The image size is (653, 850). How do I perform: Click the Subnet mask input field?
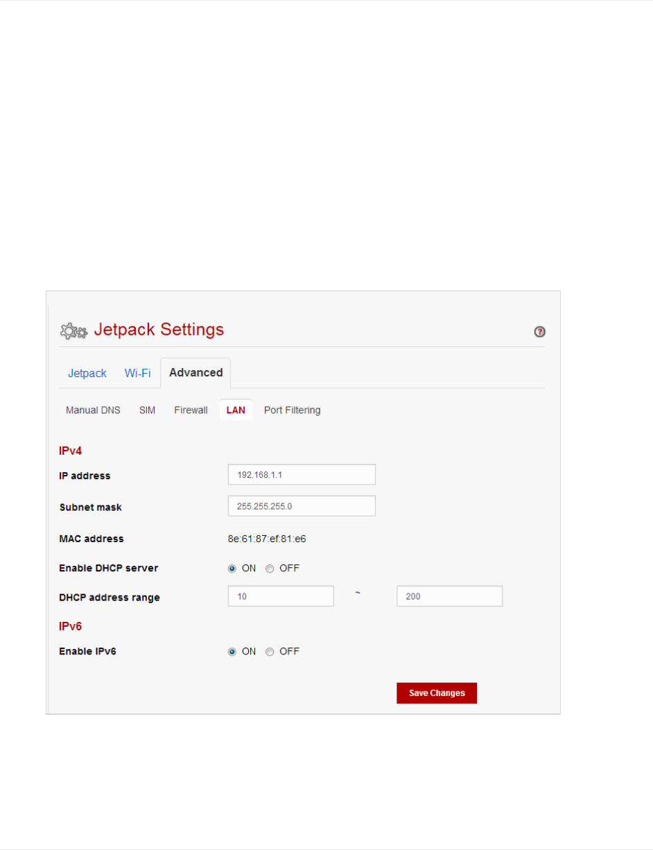[302, 506]
